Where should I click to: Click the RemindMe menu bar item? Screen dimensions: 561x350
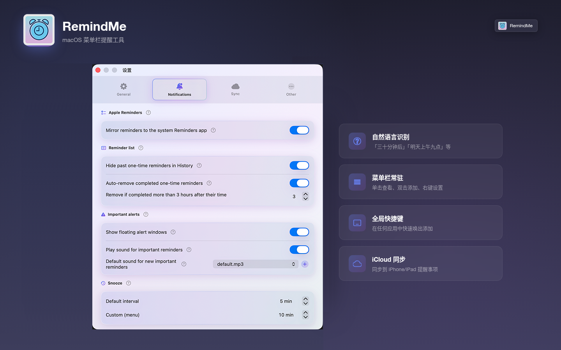(516, 26)
